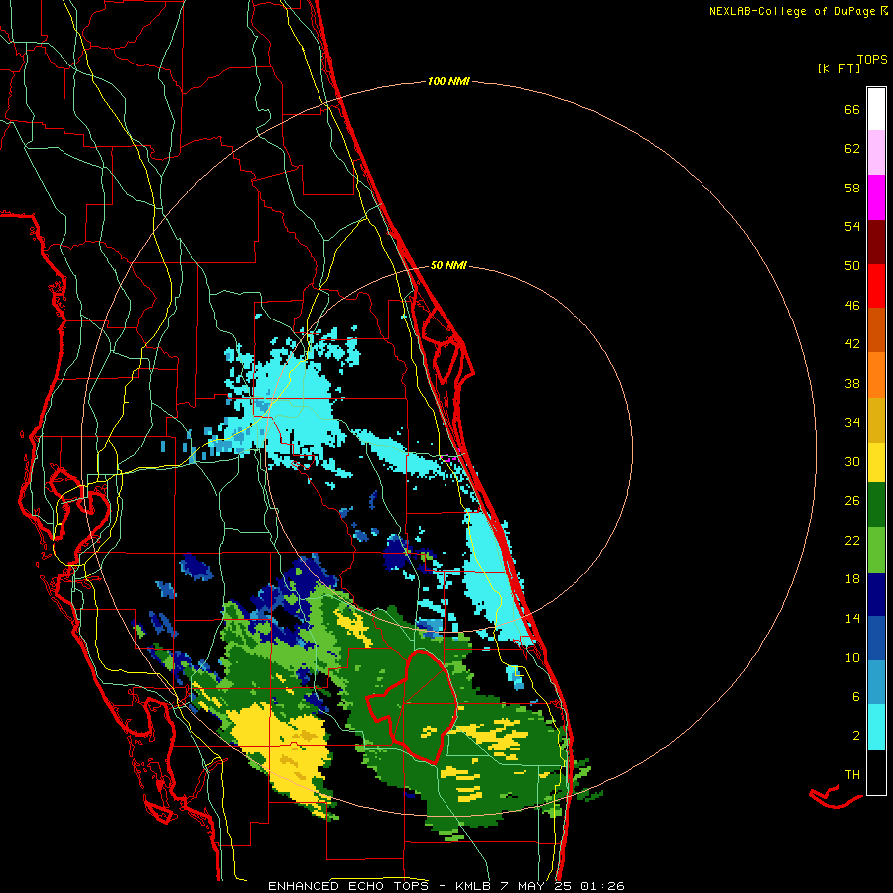Pick the yellow legend swatch
This screenshot has width=893, height=893.
point(876,462)
